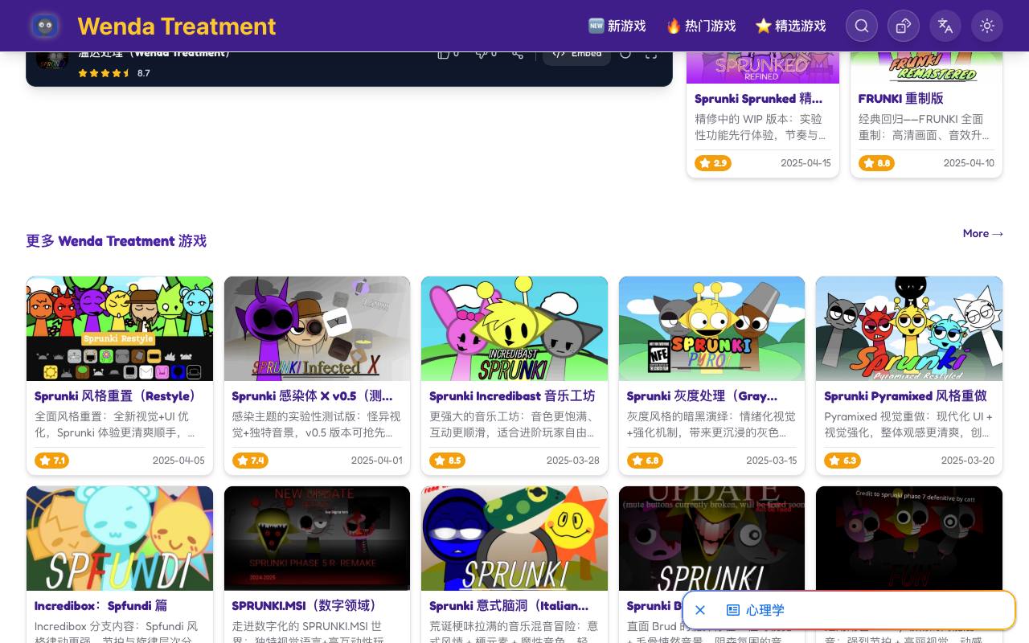Screen dimensions: 1029x643
Task: Open the Incredibast Sprunki thumbnail
Action: 514,329
